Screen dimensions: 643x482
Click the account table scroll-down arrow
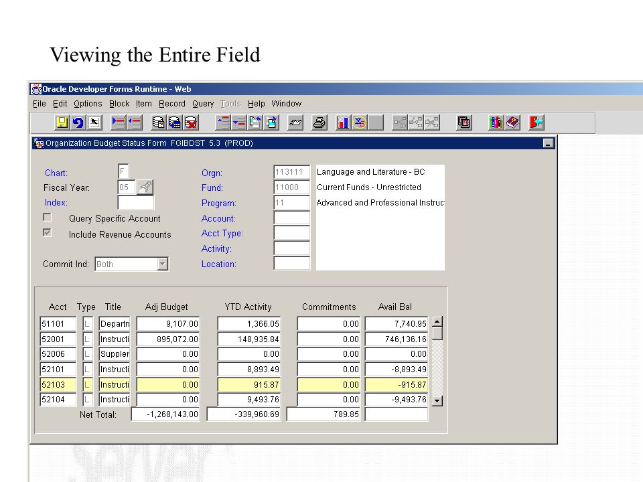tap(437, 401)
